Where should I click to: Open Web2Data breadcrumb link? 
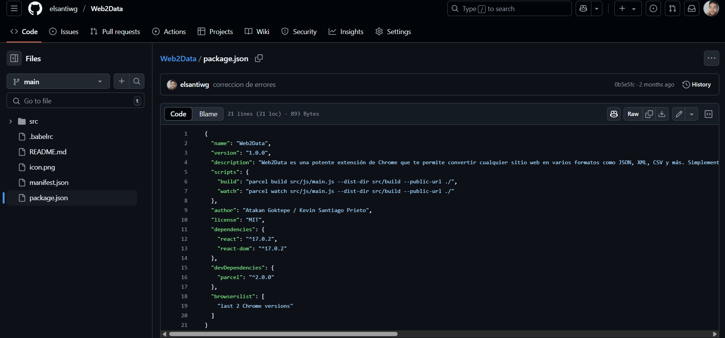click(x=178, y=59)
